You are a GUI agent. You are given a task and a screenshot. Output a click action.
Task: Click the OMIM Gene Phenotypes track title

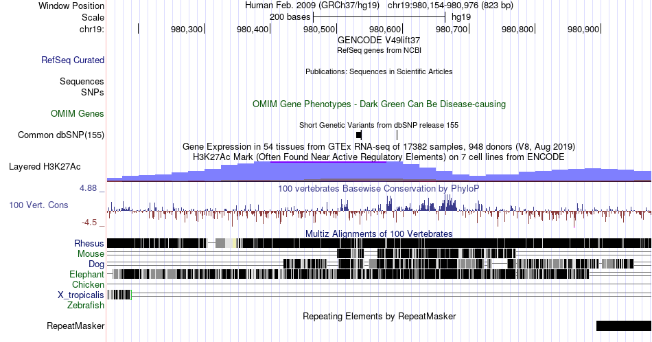(379, 104)
